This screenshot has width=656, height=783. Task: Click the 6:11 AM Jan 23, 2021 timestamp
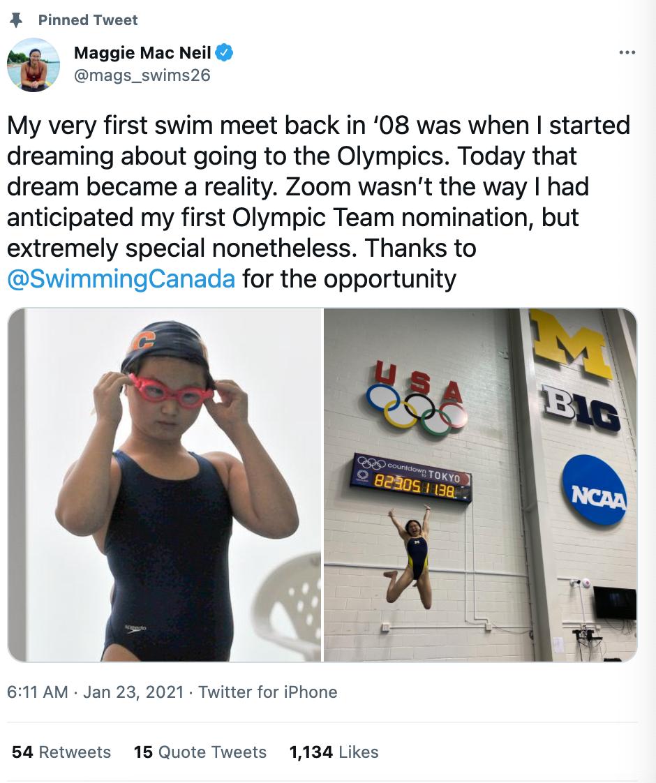(96, 692)
